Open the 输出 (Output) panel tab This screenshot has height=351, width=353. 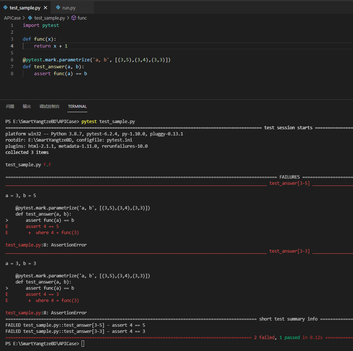[x=27, y=106]
